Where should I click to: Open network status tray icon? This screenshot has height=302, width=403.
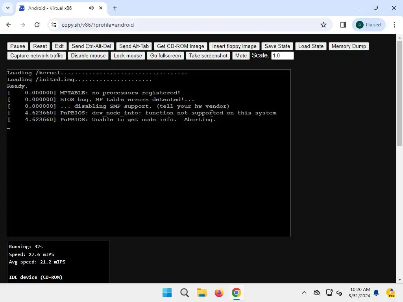click(x=329, y=293)
